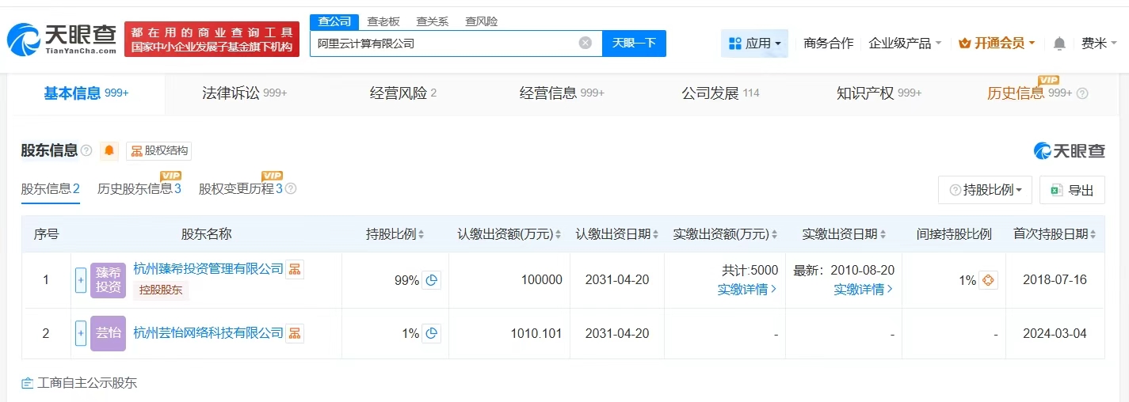Screen dimensions: 1129x402
Task: Click the 导出 export button
Action: coord(1072,190)
